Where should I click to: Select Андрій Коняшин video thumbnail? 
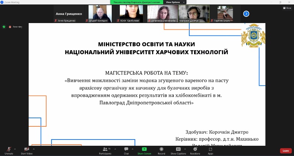point(100,14)
